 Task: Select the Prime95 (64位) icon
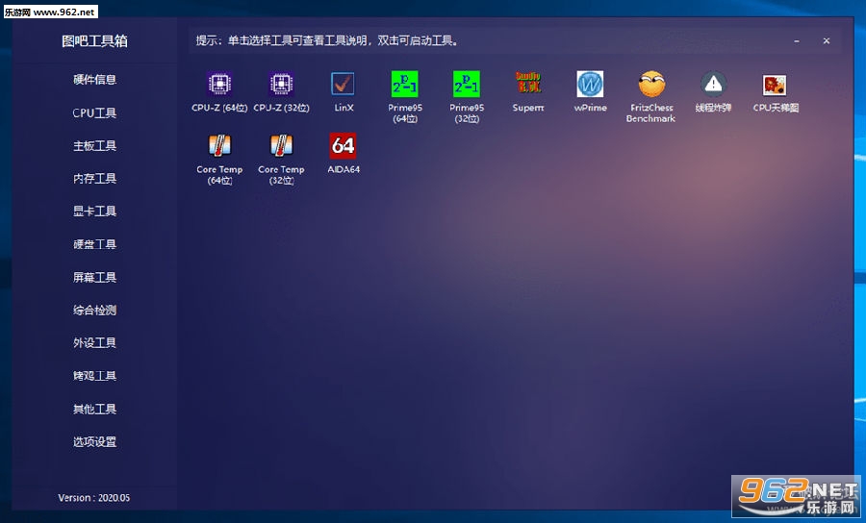[x=405, y=84]
